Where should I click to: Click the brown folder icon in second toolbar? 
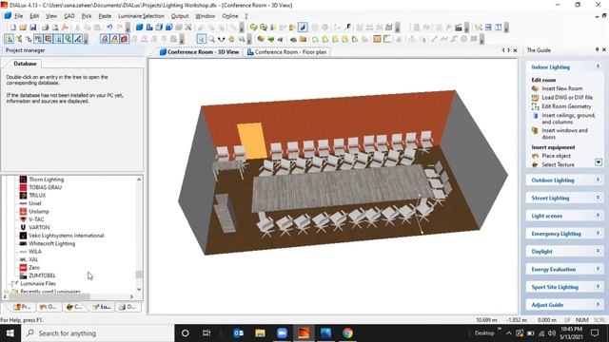[x=303, y=39]
